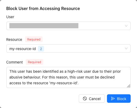Click the "Block User from Accessing Resource" heading
The width and height of the screenshot is (137, 108).
tap(43, 8)
